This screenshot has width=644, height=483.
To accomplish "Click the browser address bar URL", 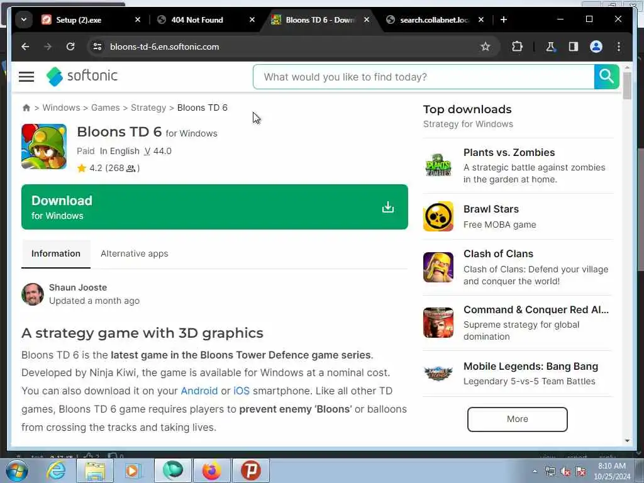I will click(164, 47).
